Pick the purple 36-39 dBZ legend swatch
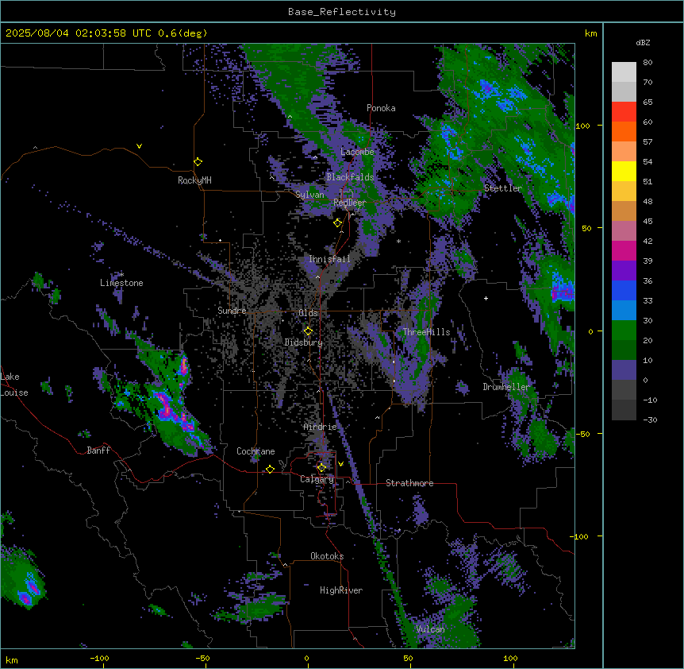 [624, 271]
